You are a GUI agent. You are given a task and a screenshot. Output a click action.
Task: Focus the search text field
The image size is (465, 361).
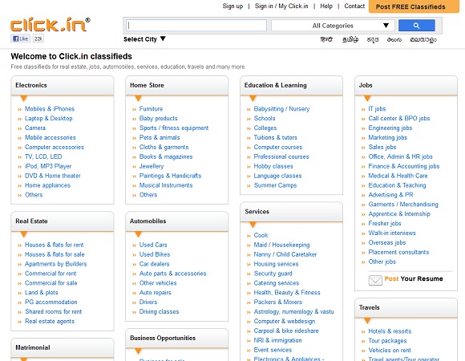[x=196, y=26]
